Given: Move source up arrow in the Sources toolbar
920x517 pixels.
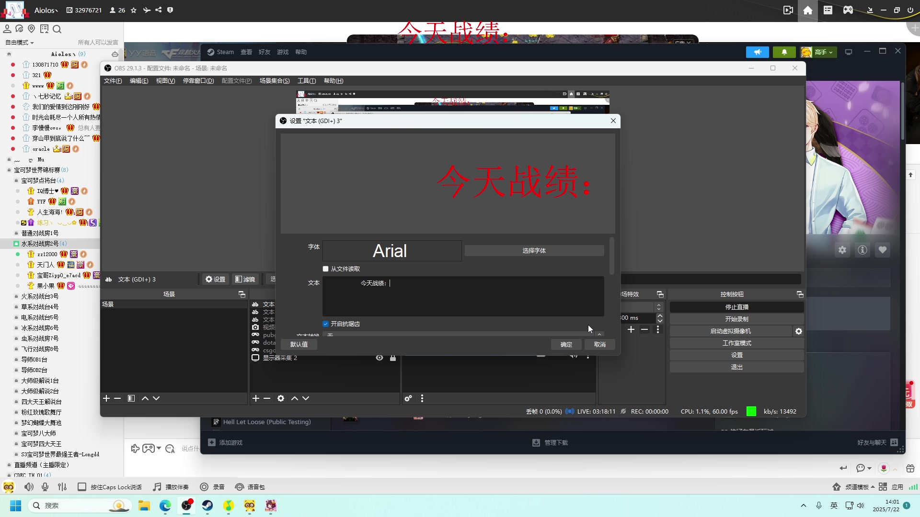Looking at the screenshot, I should [295, 398].
